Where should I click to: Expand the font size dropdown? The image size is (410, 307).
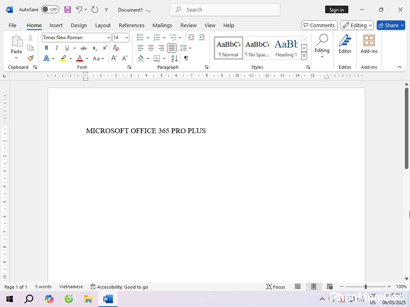pyautogui.click(x=127, y=38)
